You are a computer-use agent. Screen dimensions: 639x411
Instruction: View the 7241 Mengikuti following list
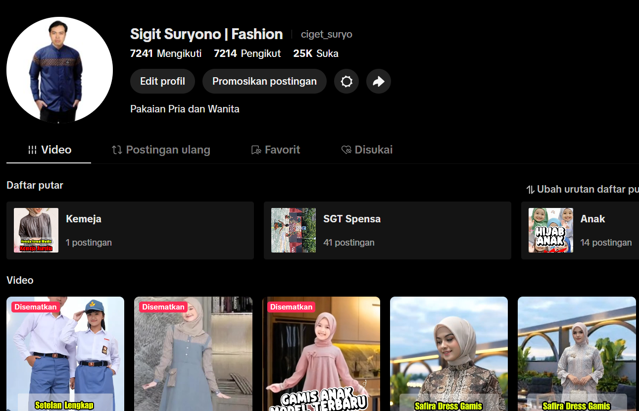[x=166, y=53]
